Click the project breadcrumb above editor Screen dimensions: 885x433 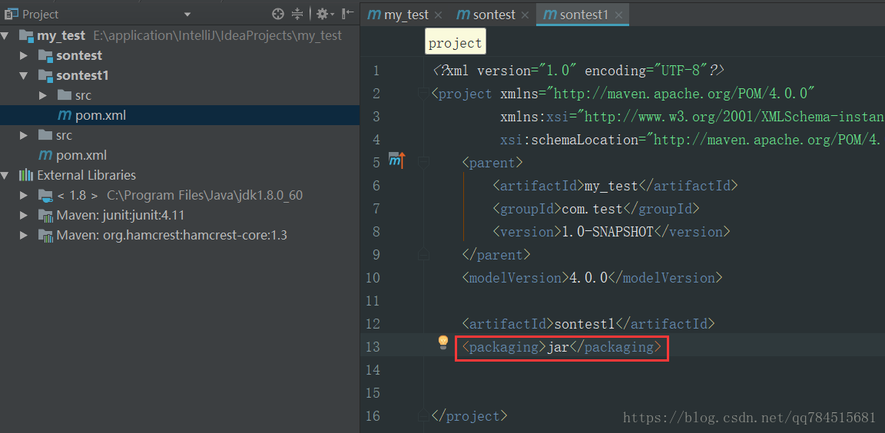click(x=455, y=44)
